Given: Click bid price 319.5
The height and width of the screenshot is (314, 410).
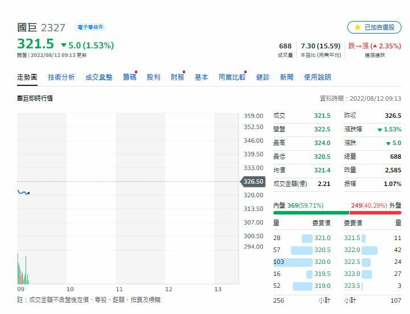Looking at the screenshot, I should pyautogui.click(x=322, y=274).
